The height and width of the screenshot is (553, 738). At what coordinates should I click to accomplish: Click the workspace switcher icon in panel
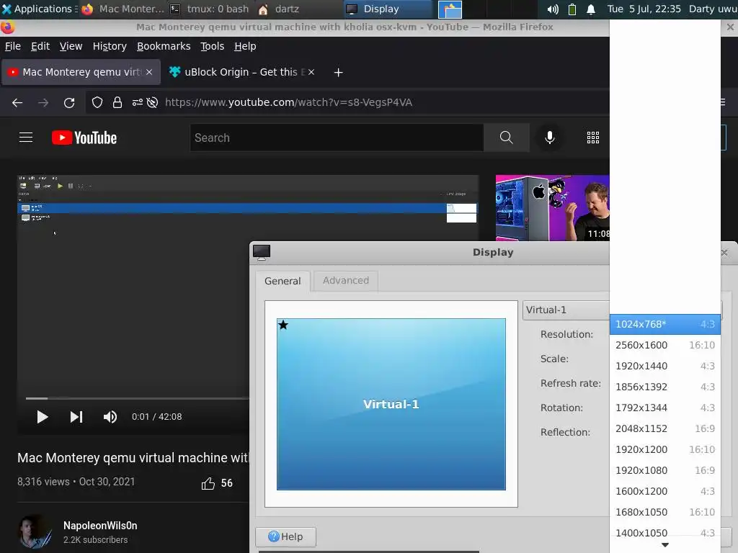point(450,9)
